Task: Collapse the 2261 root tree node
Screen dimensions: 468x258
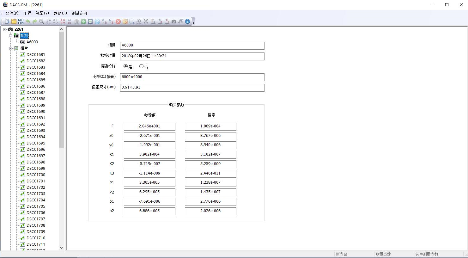Action: pos(5,29)
